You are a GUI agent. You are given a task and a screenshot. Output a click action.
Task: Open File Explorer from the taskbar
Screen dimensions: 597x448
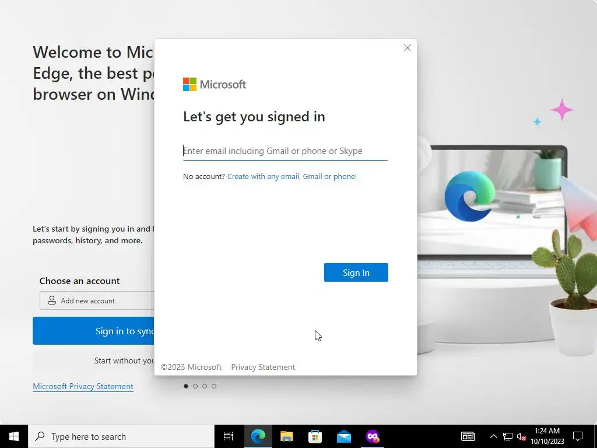coord(286,436)
